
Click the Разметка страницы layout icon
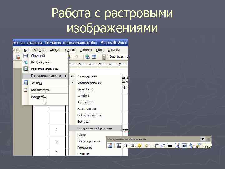click(x=26, y=69)
